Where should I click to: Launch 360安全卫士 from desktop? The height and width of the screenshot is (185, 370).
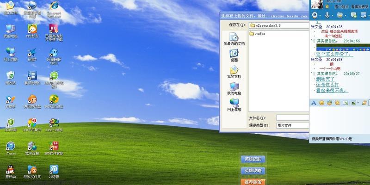coord(54,101)
